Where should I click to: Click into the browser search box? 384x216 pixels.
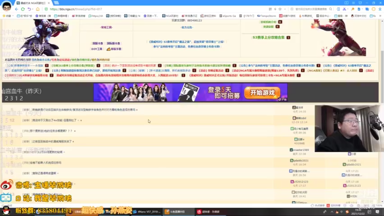[x=311, y=9]
